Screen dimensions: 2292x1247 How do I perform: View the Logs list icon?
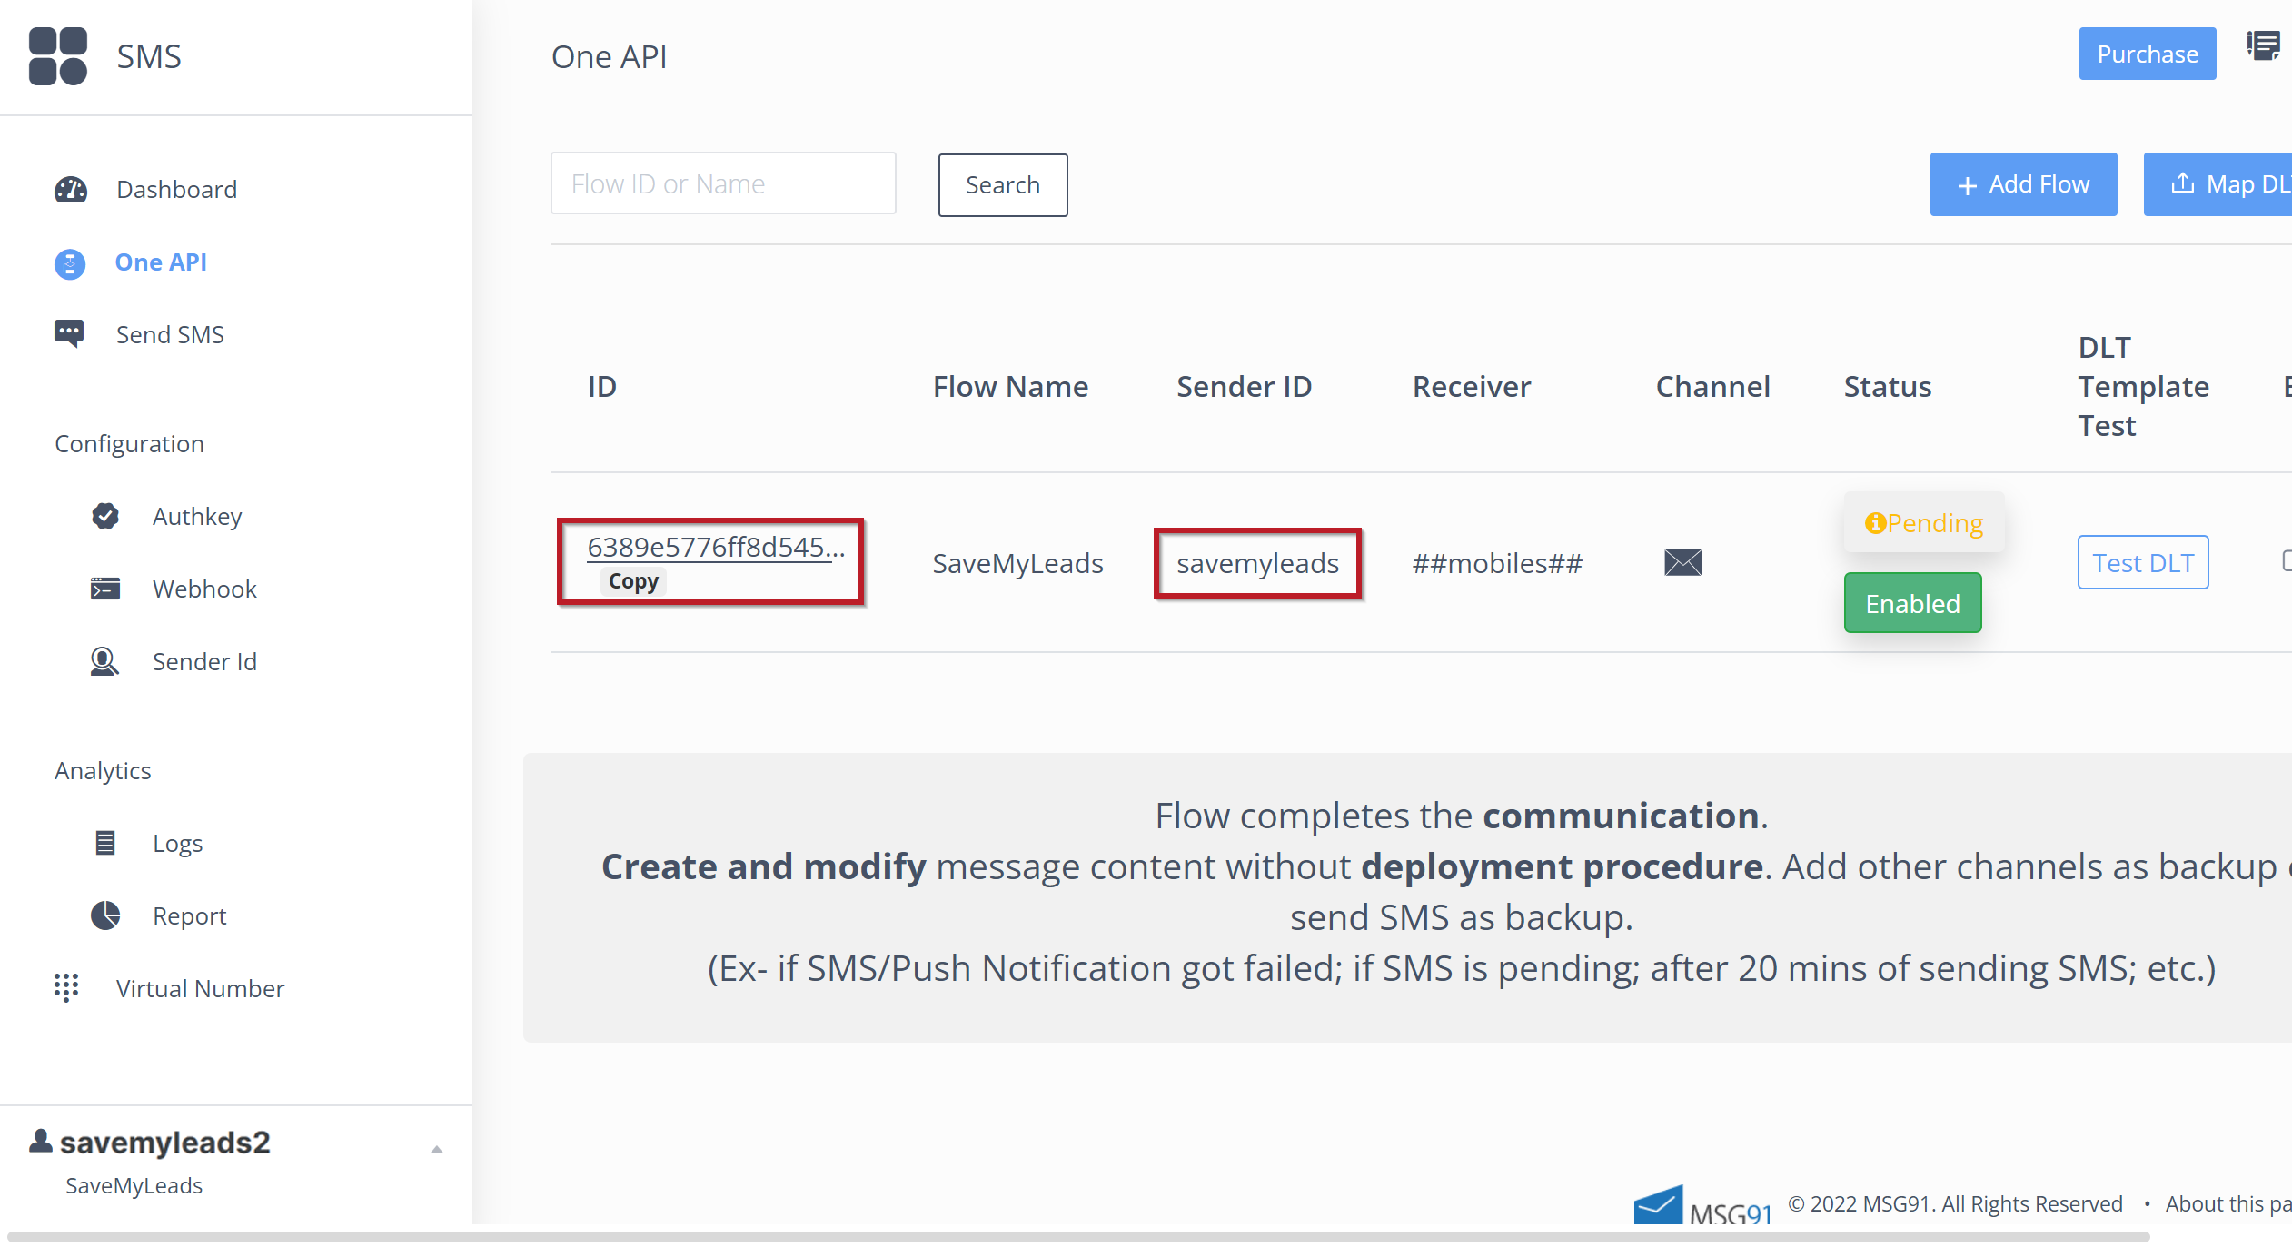105,843
